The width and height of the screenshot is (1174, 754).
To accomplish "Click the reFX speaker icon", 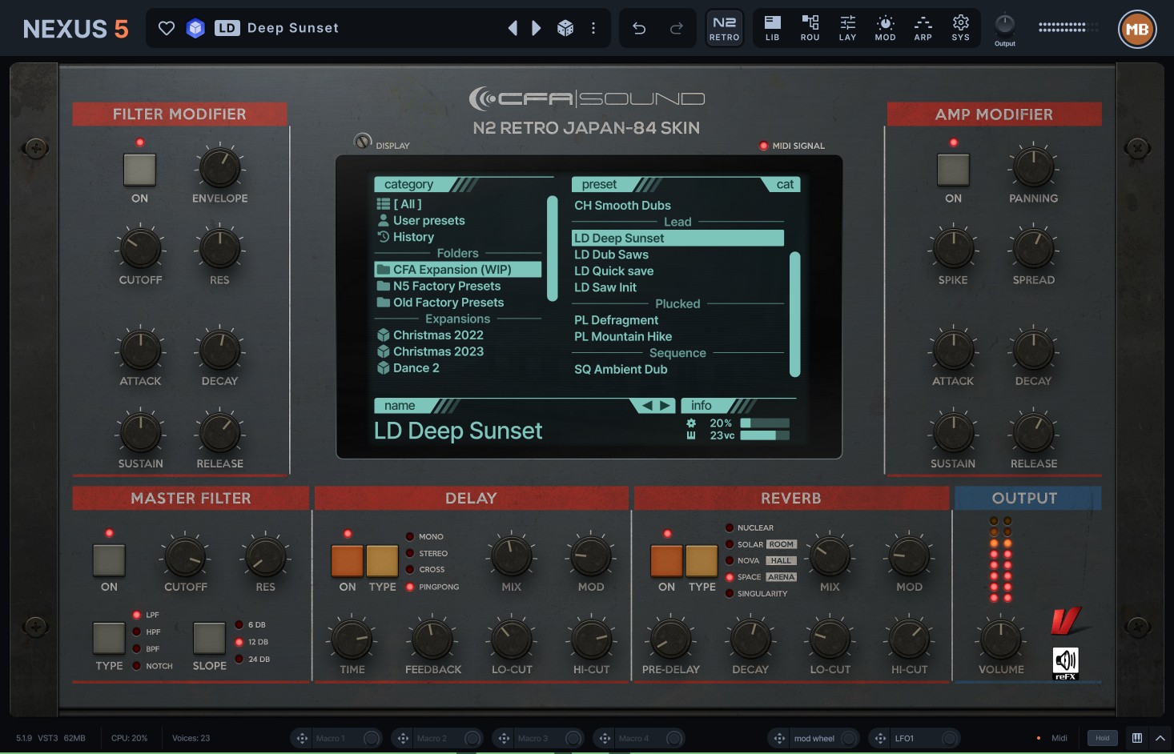I will (x=1065, y=664).
